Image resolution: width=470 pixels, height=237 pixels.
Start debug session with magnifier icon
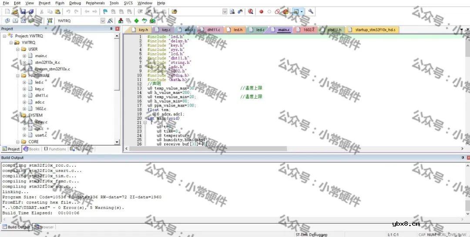click(251, 12)
